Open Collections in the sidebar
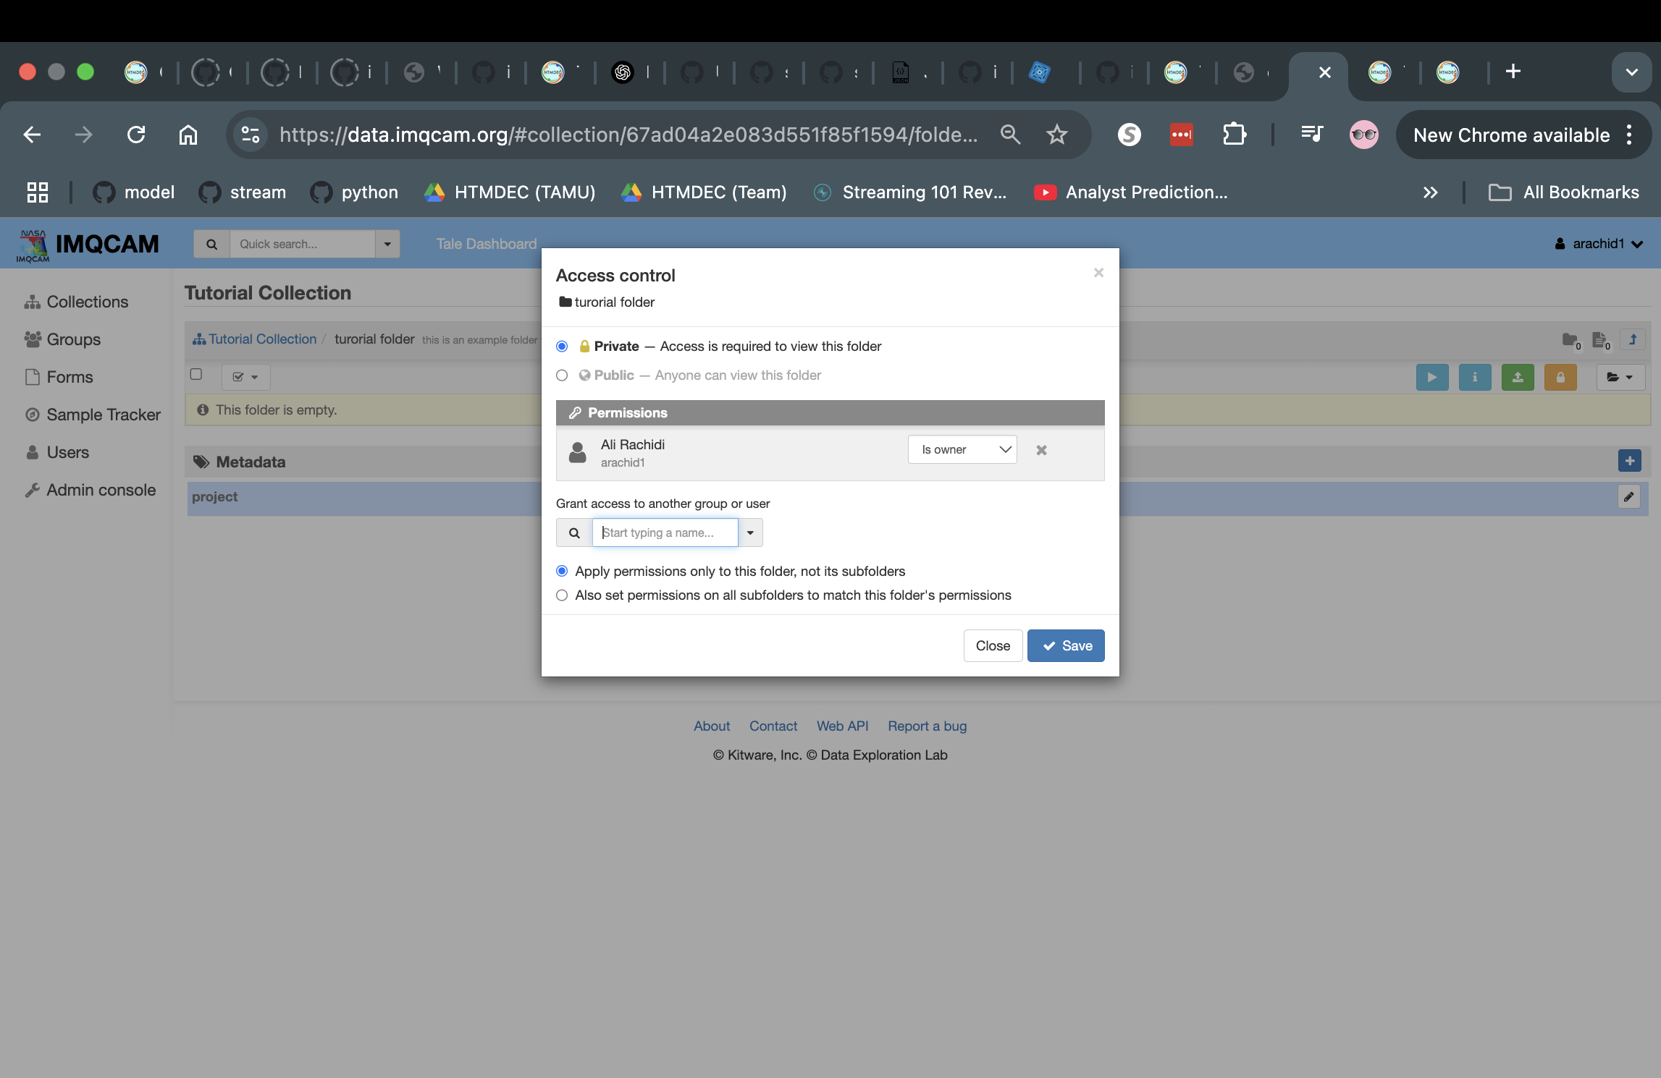 pos(76,302)
